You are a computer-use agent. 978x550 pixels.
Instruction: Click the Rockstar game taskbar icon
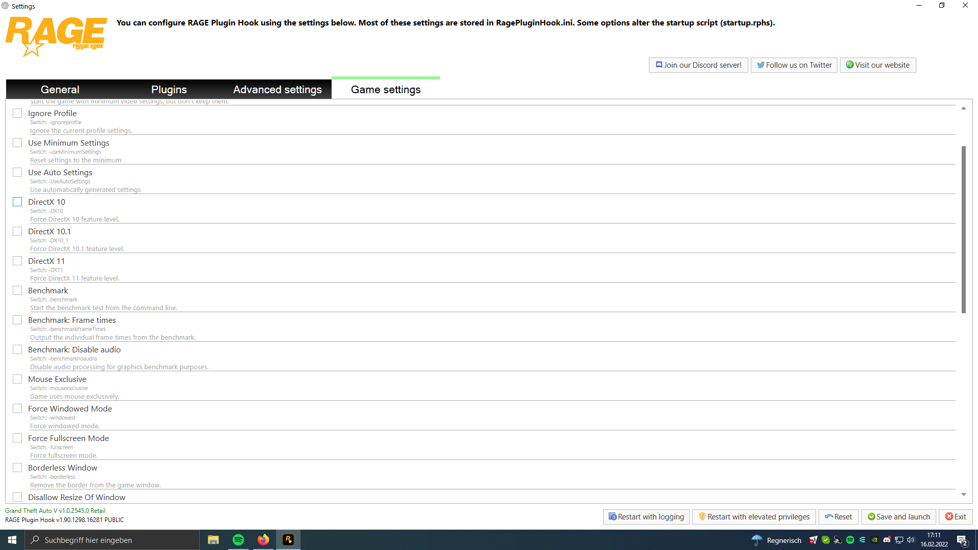pyautogui.click(x=288, y=540)
